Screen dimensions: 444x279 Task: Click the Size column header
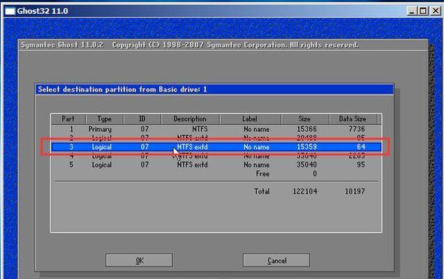click(305, 119)
